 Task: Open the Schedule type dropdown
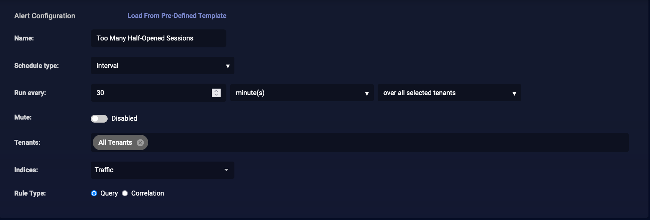coord(162,66)
